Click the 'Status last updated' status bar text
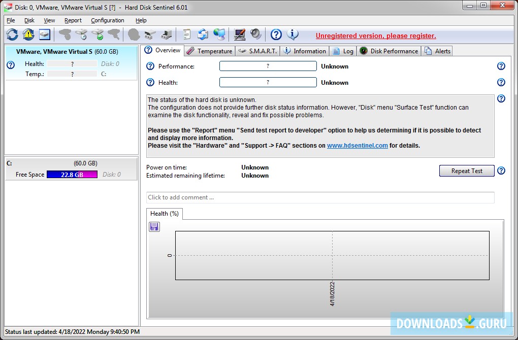This screenshot has height=340, width=518. point(72,332)
